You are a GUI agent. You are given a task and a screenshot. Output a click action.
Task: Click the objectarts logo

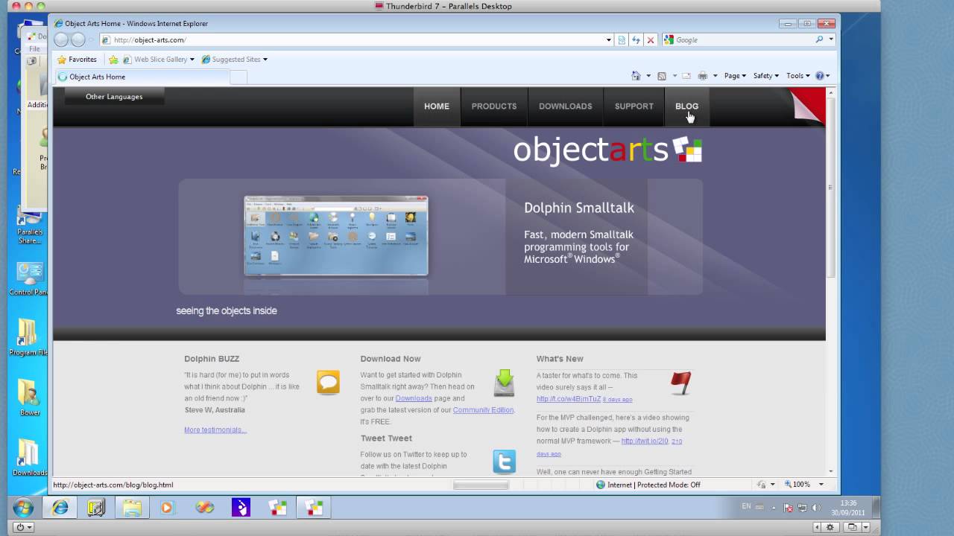pos(607,150)
